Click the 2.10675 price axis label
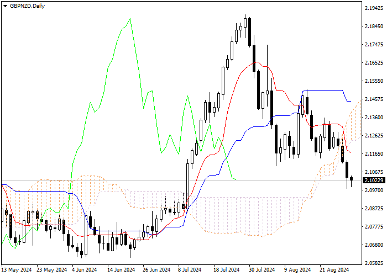 [x=374, y=172]
